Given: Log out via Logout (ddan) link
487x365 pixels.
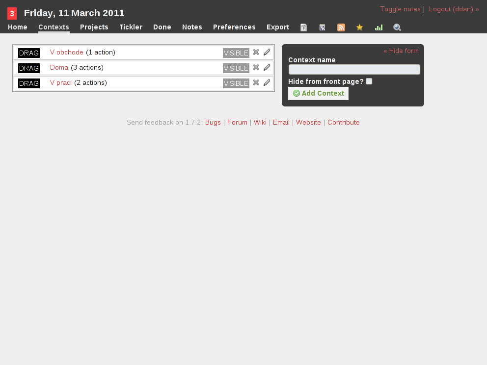Looking at the screenshot, I should click(454, 9).
